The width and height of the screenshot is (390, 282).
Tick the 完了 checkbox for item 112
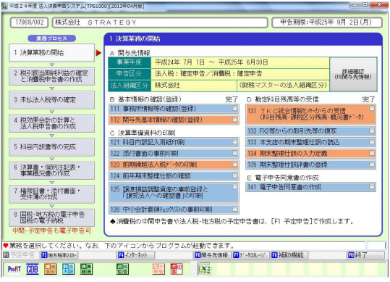point(234,120)
